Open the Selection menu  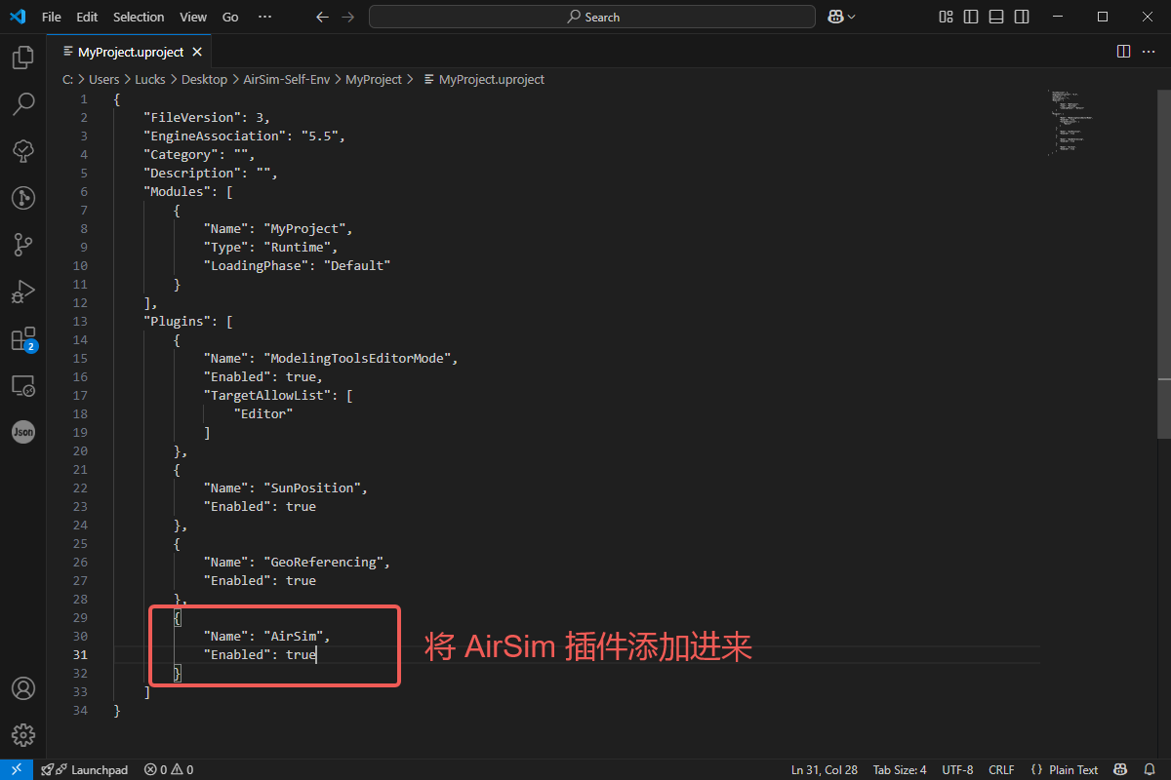tap(139, 17)
